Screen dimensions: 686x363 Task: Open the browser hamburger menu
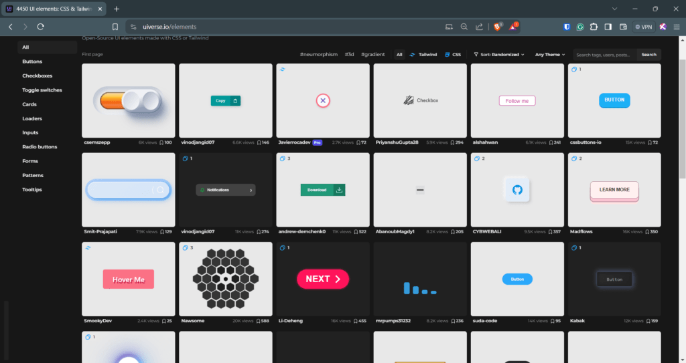click(677, 27)
